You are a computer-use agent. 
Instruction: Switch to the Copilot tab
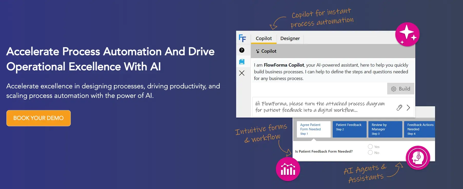click(264, 38)
